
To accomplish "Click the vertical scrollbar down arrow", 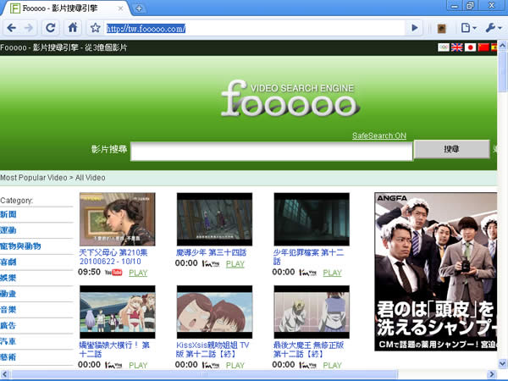I will [502, 363].
